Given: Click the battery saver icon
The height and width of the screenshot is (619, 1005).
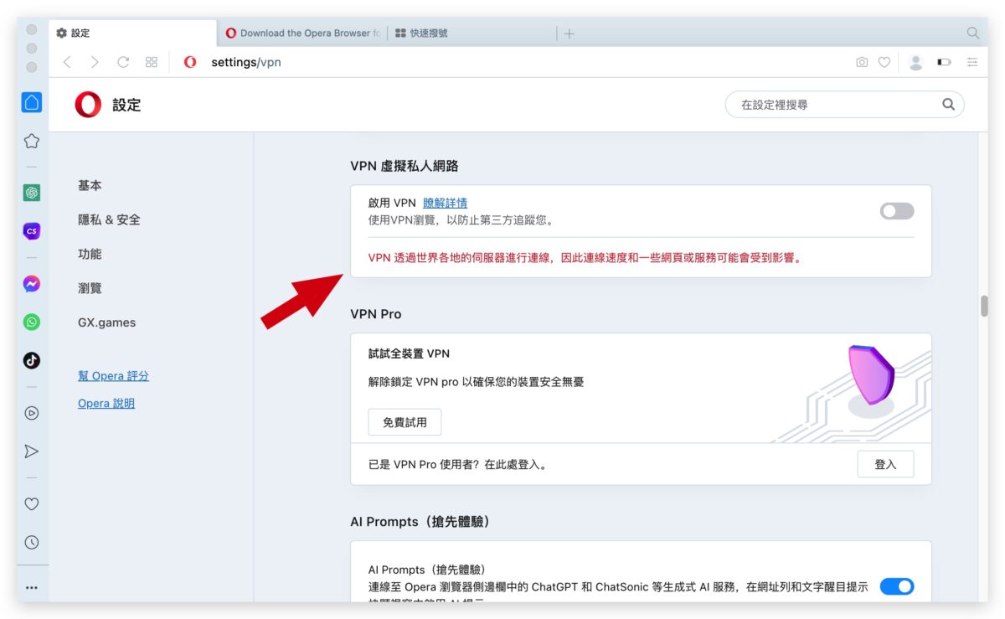Looking at the screenshot, I should [945, 62].
